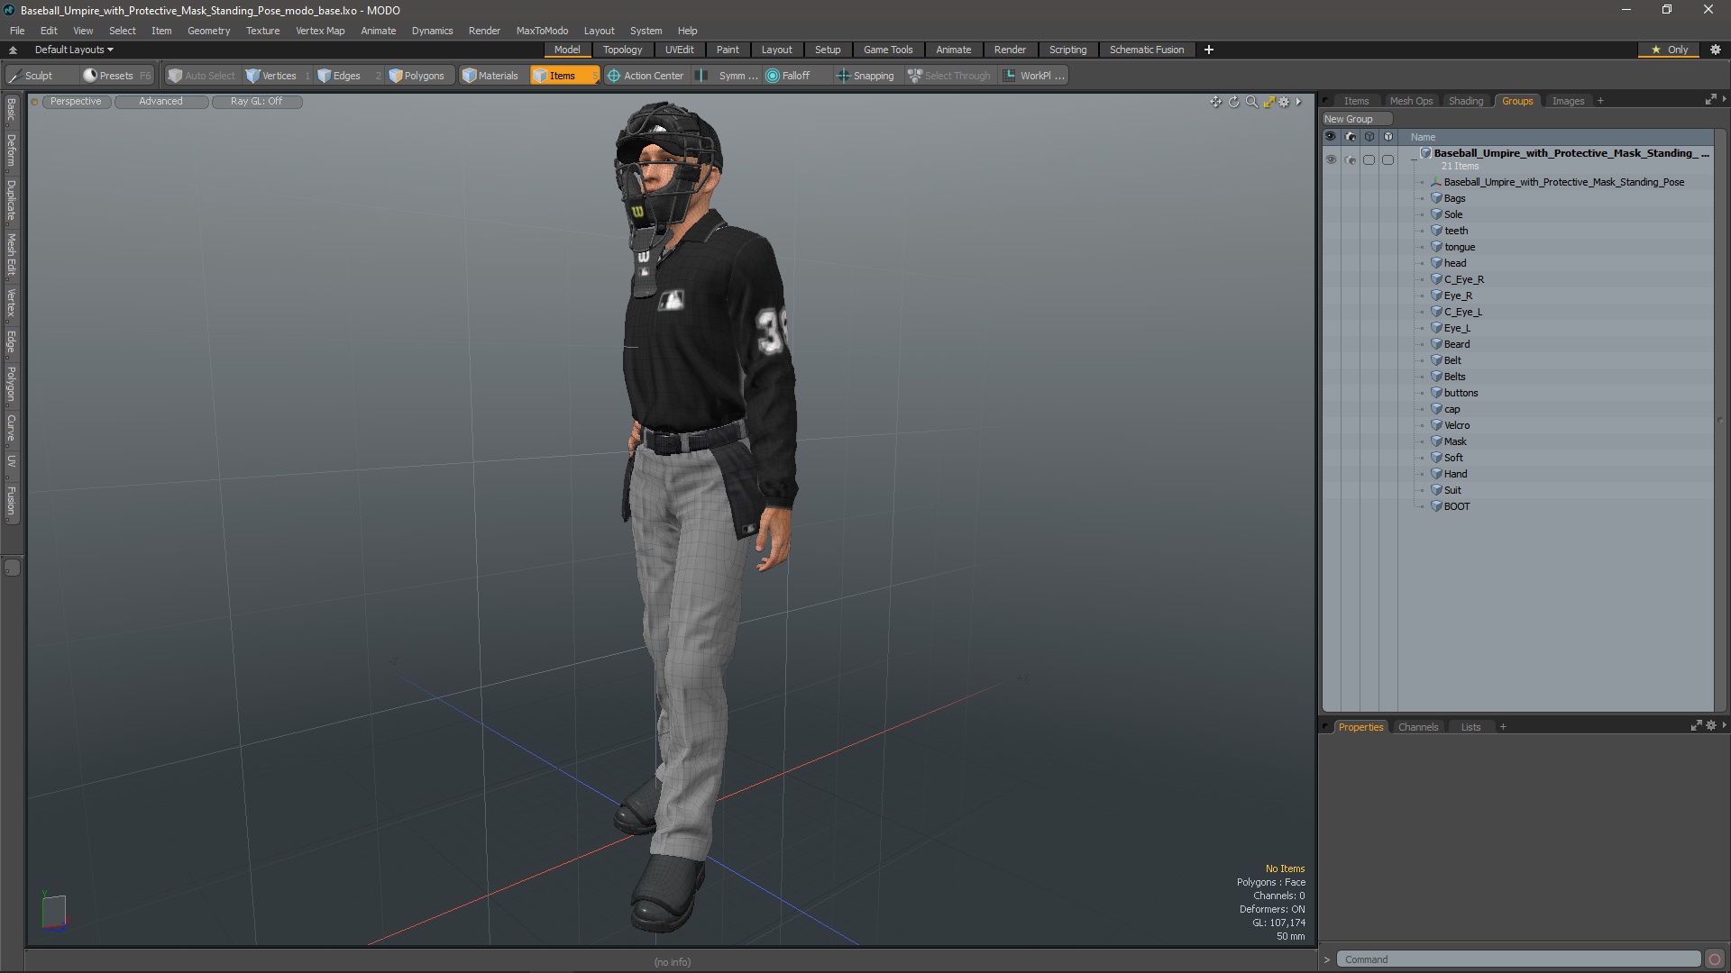Image resolution: width=1731 pixels, height=973 pixels.
Task: Open the Advanced shading dropdown
Action: tap(160, 102)
